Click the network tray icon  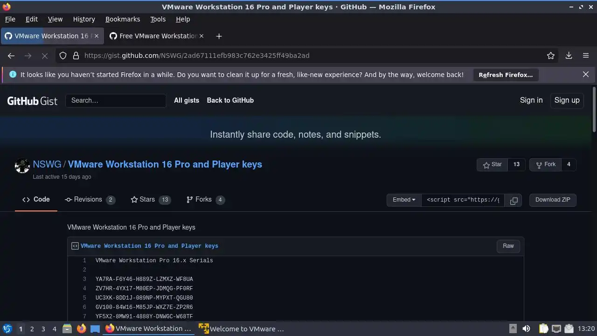(x=556, y=329)
